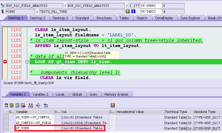This screenshot has height=133, width=222.
Task: Click the blue branching arrows icon
Action: tap(38, 105)
